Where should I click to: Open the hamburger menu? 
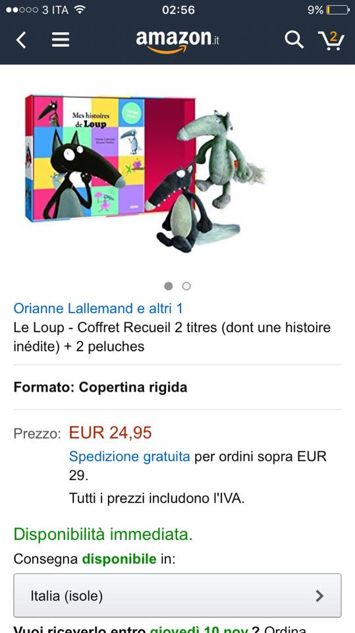click(61, 40)
